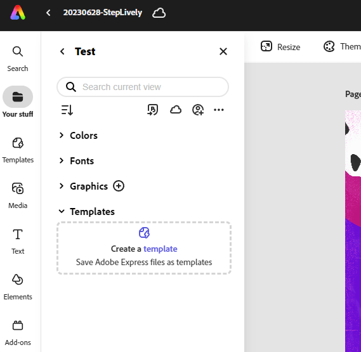Open the Adobe Express home logo
This screenshot has width=361, height=352.
[x=18, y=13]
